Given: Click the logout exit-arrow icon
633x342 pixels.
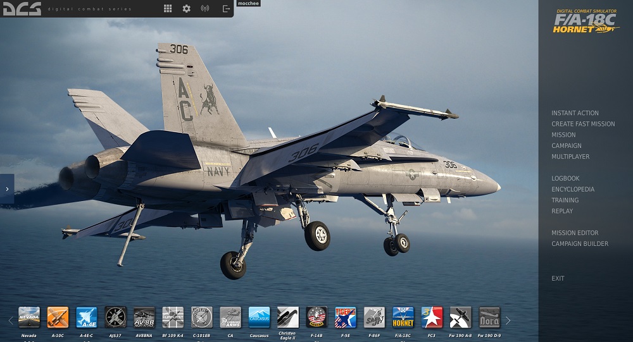Looking at the screenshot, I should pyautogui.click(x=227, y=8).
